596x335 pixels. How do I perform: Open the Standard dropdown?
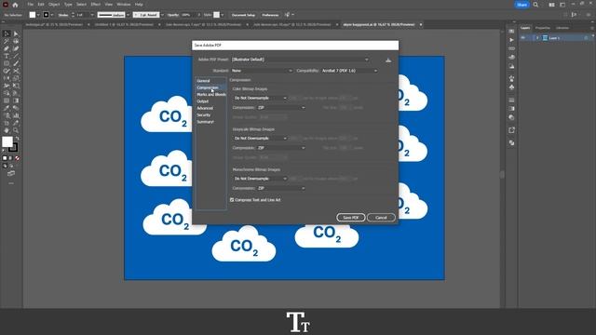tap(262, 71)
